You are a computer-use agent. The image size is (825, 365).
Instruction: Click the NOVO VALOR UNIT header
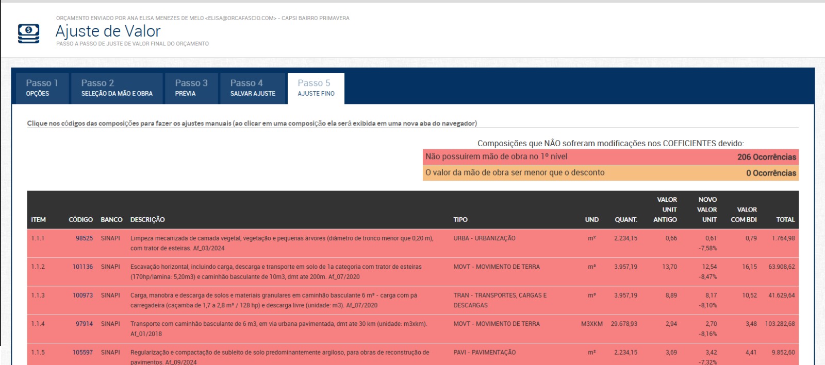pyautogui.click(x=707, y=210)
